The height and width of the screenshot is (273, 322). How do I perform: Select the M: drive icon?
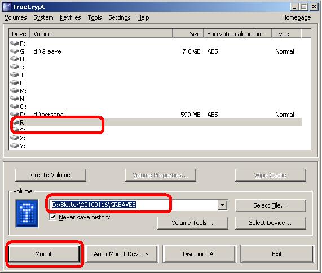coord(15,90)
